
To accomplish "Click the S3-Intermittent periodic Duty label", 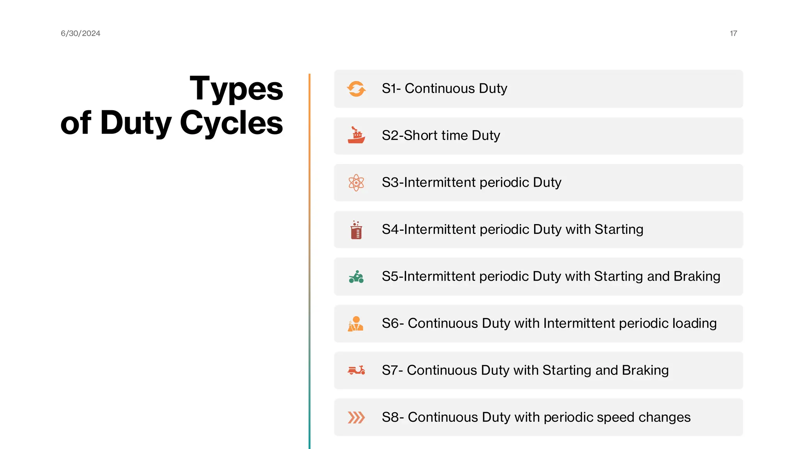I will (x=471, y=182).
